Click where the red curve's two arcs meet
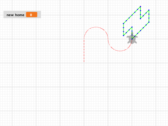 (x=108, y=39)
